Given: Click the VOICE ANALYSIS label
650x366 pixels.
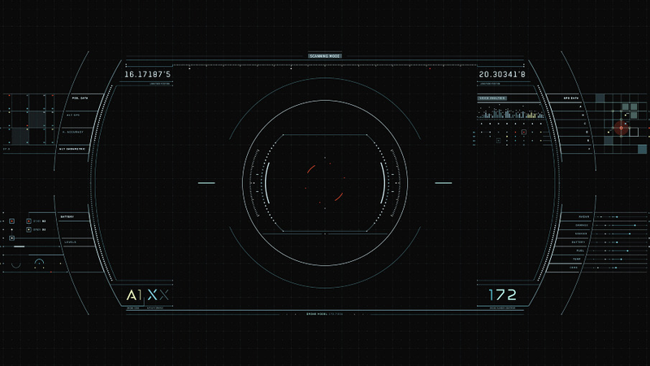Looking at the screenshot, I should (x=492, y=98).
